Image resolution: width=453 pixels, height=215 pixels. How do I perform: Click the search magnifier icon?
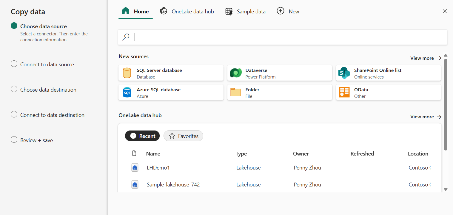(x=126, y=37)
